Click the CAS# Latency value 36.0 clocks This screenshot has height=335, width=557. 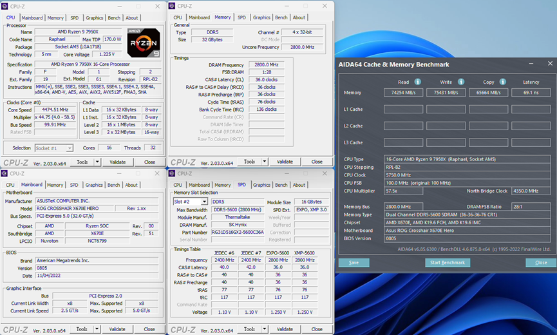click(267, 80)
